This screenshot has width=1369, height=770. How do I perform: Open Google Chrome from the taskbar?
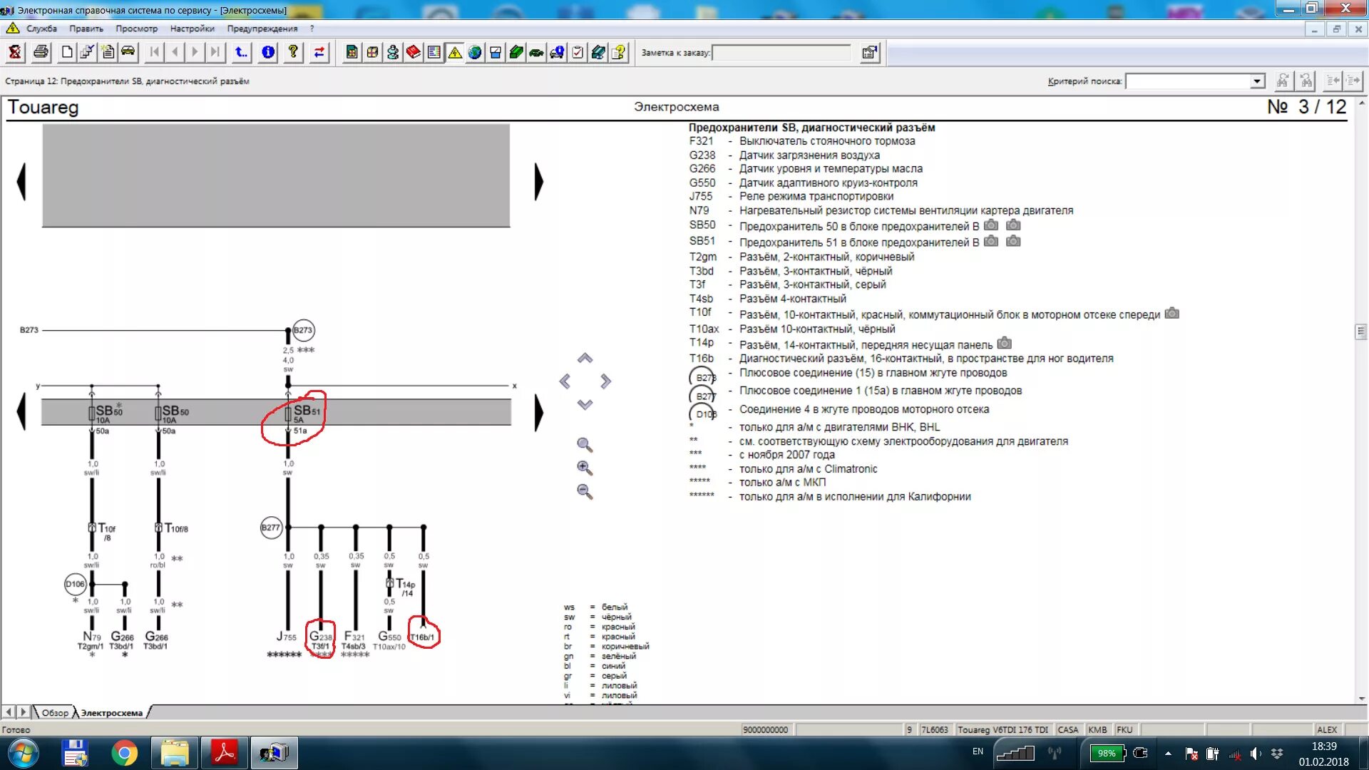pyautogui.click(x=124, y=753)
